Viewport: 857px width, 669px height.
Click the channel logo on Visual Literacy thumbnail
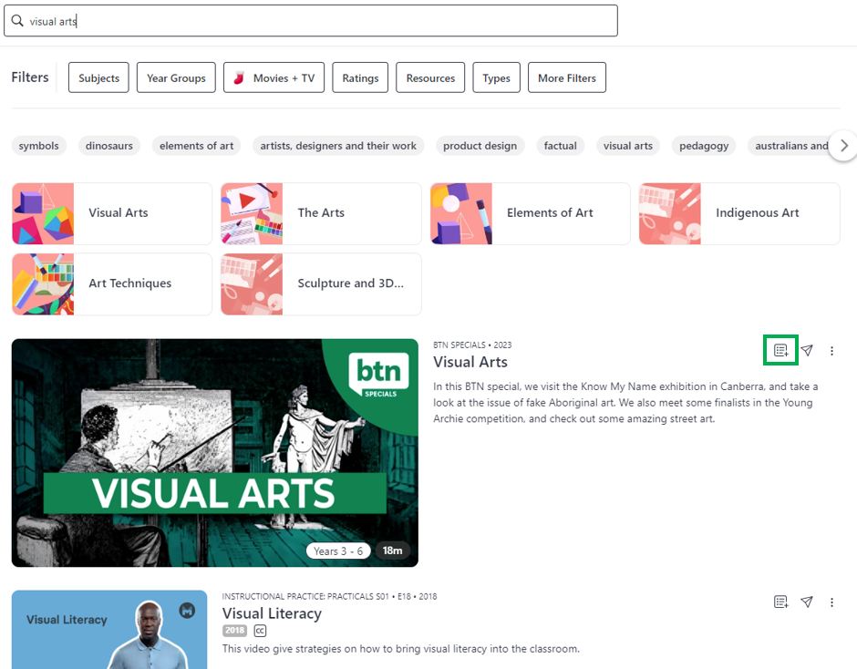pos(188,610)
